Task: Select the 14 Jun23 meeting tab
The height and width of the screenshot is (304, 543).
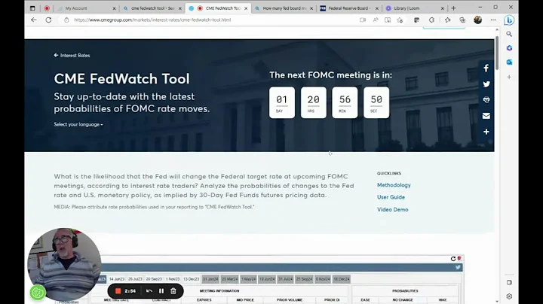Action: click(117, 278)
